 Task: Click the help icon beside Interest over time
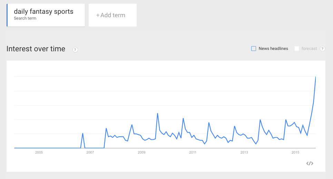pos(75,50)
